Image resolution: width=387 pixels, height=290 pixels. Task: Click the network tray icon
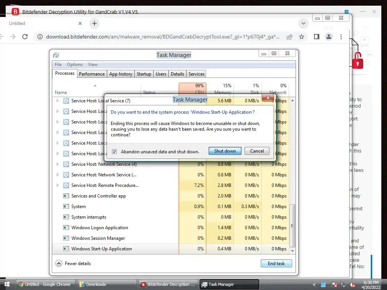(343, 285)
